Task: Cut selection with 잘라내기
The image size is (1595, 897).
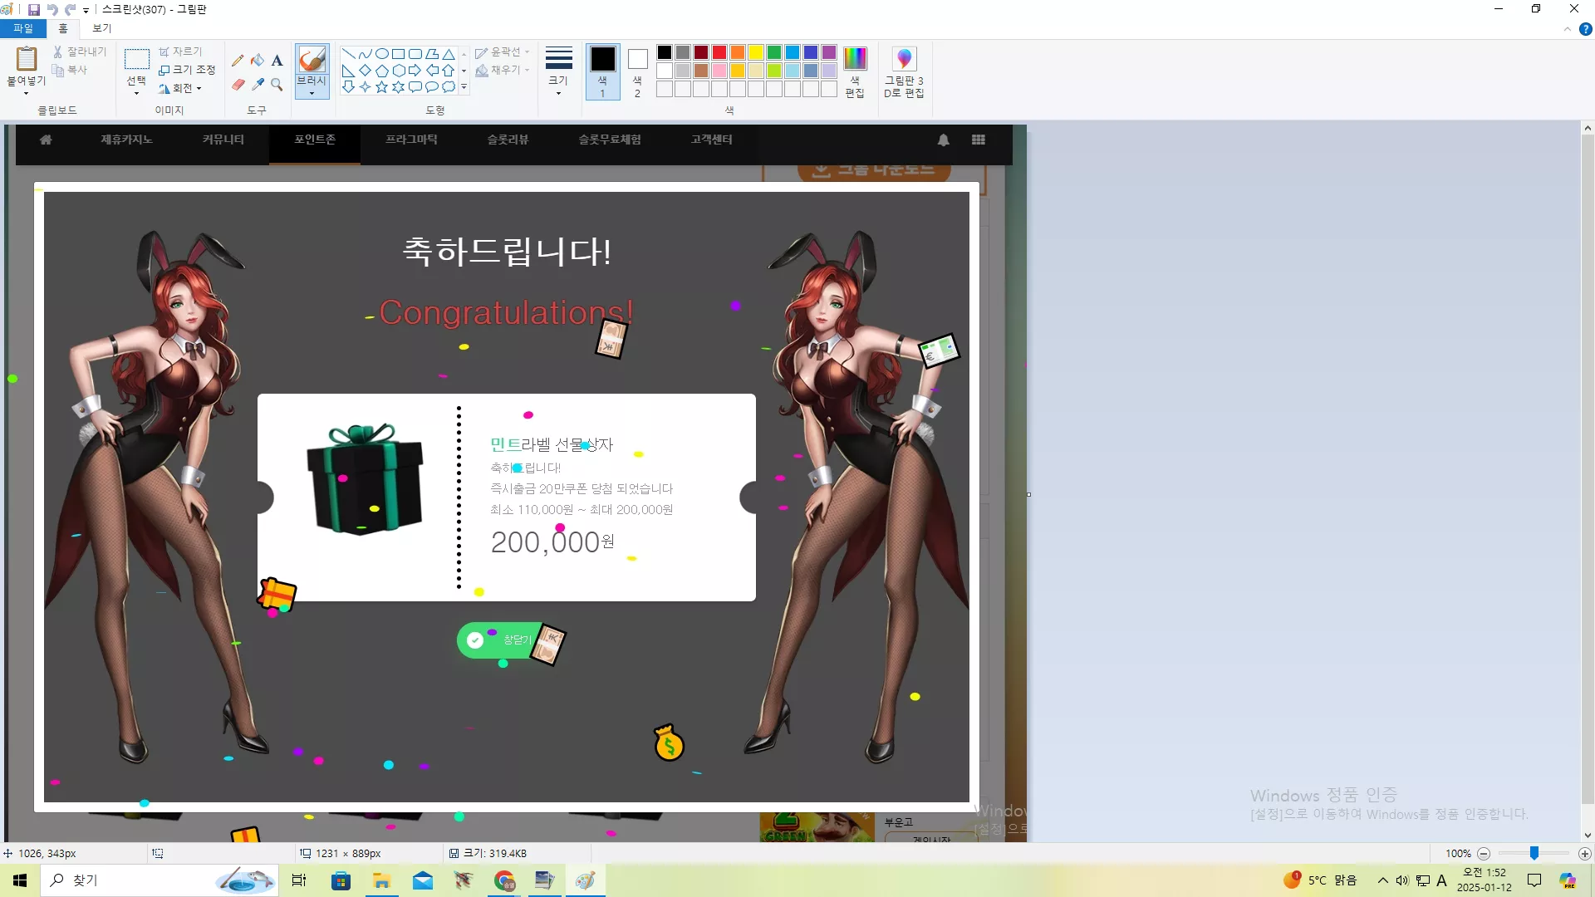Action: coord(80,51)
